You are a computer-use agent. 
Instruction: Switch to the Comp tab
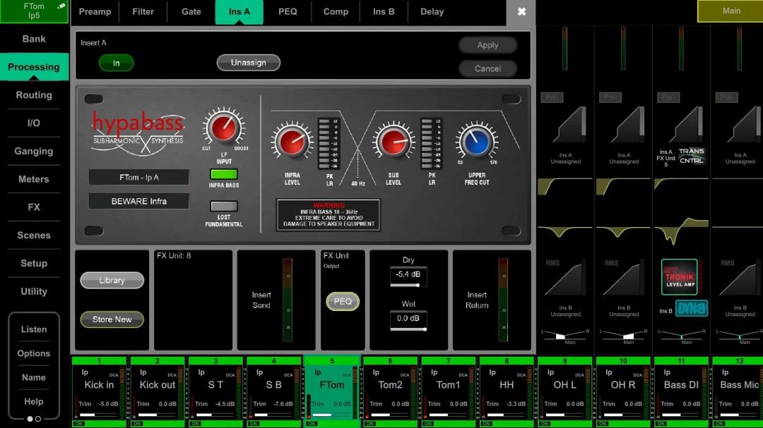click(336, 12)
